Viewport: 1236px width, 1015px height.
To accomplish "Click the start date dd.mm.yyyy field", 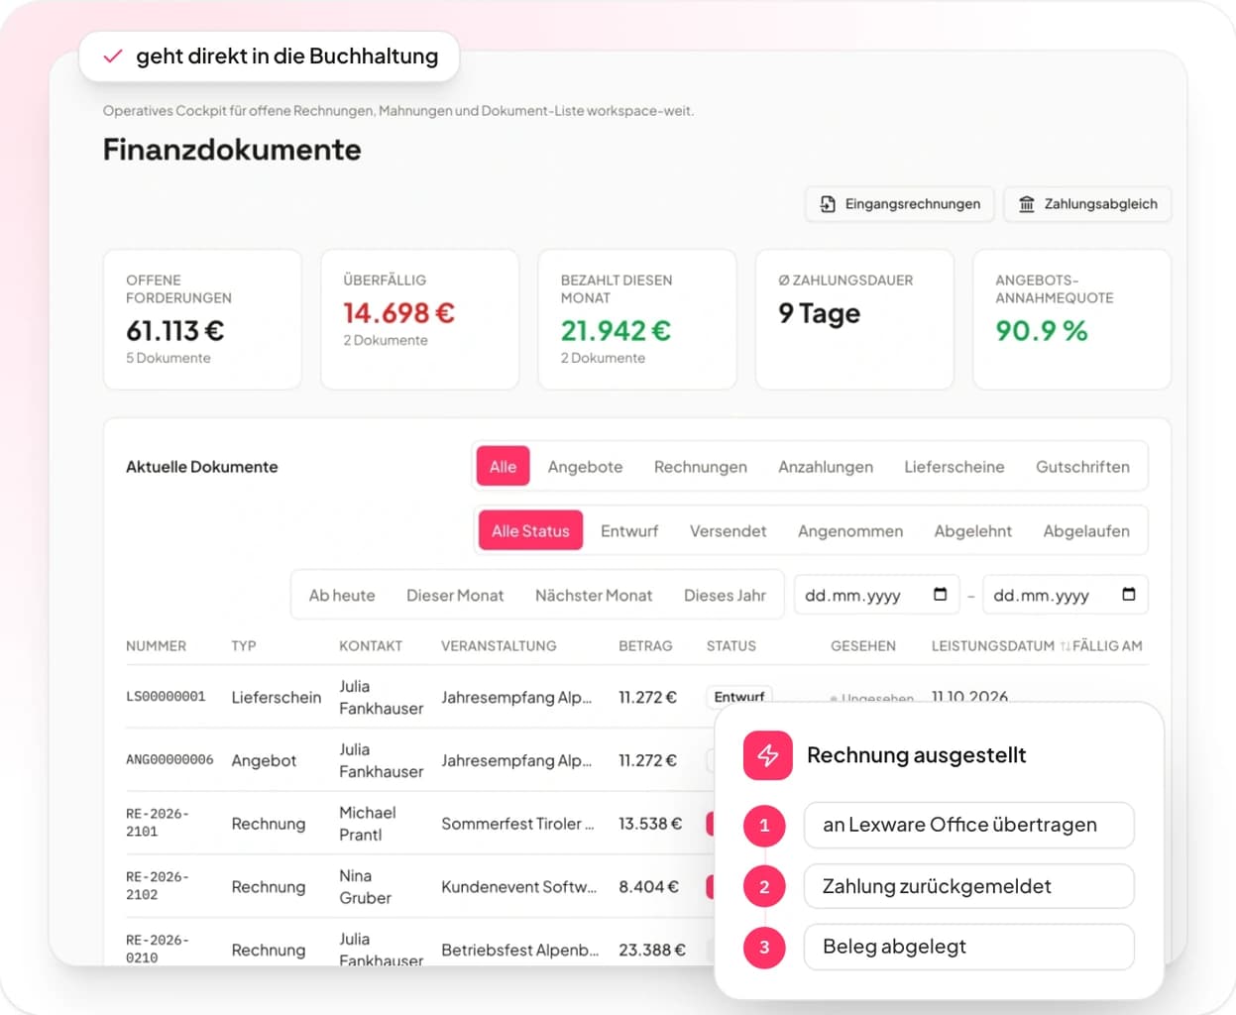I will pos(876,595).
